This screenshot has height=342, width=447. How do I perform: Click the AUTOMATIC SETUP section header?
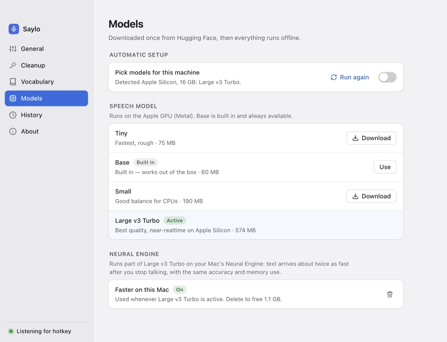[x=139, y=55]
